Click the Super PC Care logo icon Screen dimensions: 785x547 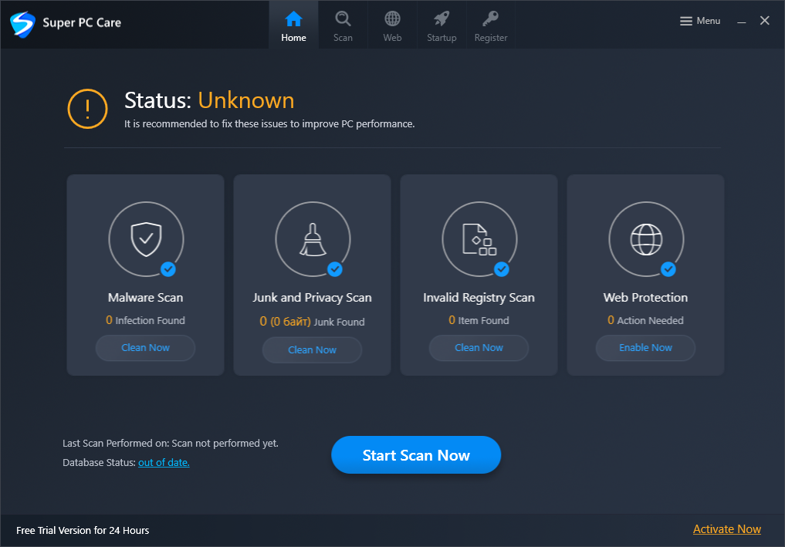click(x=22, y=23)
